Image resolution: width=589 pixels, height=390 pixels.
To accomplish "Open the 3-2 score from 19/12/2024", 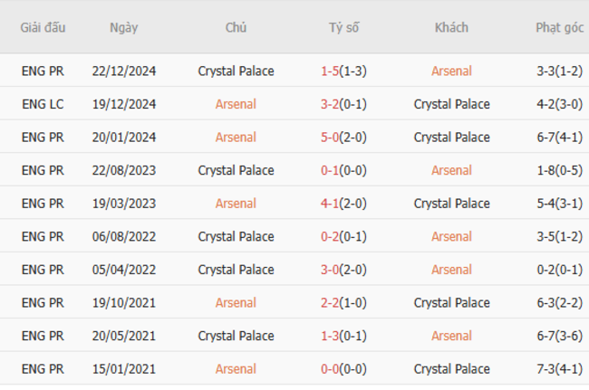I will (x=331, y=104).
